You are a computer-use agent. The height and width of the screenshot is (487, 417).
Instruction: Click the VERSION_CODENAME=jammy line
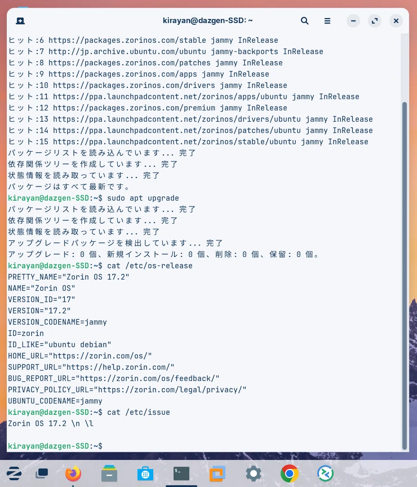(57, 322)
